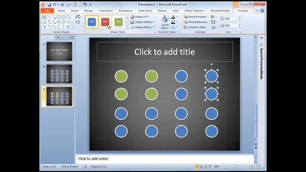
Task: Click the spell check icon in status bar
Action: tap(85, 167)
